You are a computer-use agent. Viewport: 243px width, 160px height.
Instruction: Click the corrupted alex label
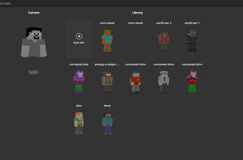click(79, 64)
